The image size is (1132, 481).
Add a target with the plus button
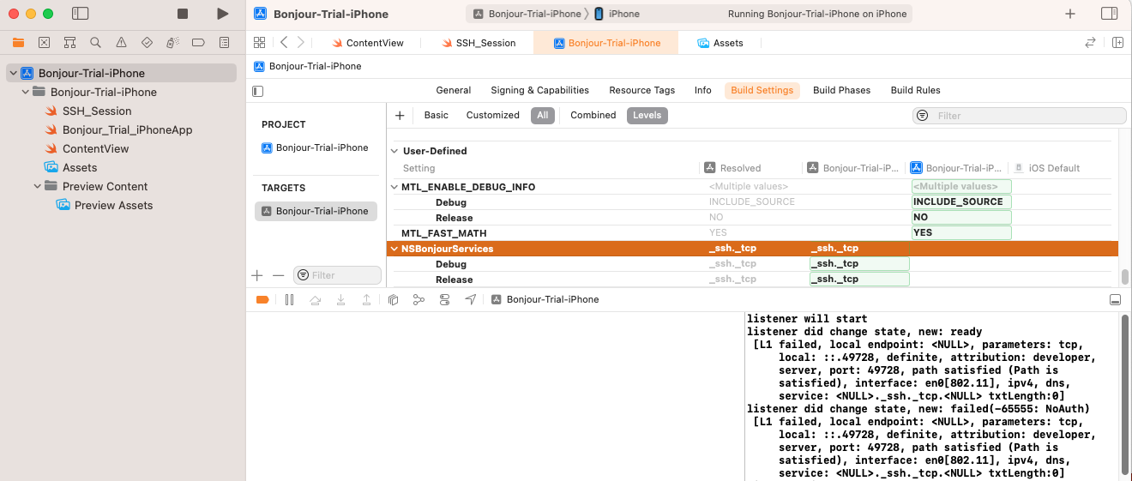coord(257,275)
